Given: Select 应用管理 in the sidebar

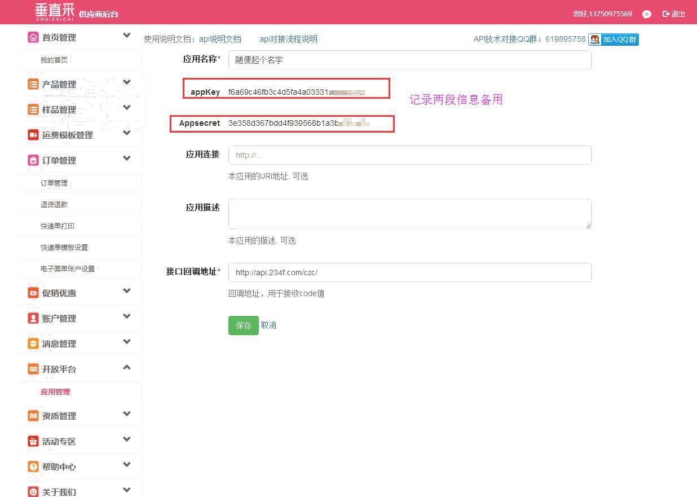Looking at the screenshot, I should pyautogui.click(x=55, y=392).
